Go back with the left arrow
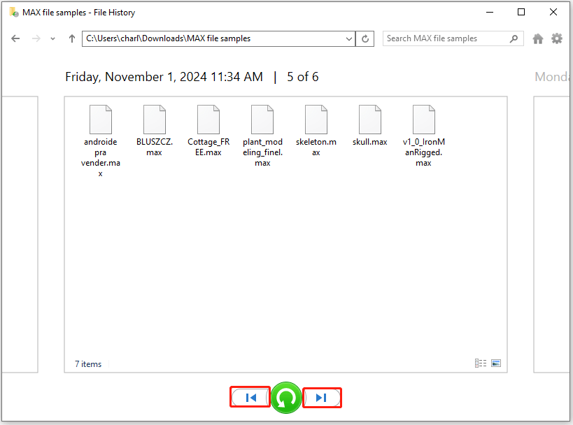The image size is (573, 425). 15,38
